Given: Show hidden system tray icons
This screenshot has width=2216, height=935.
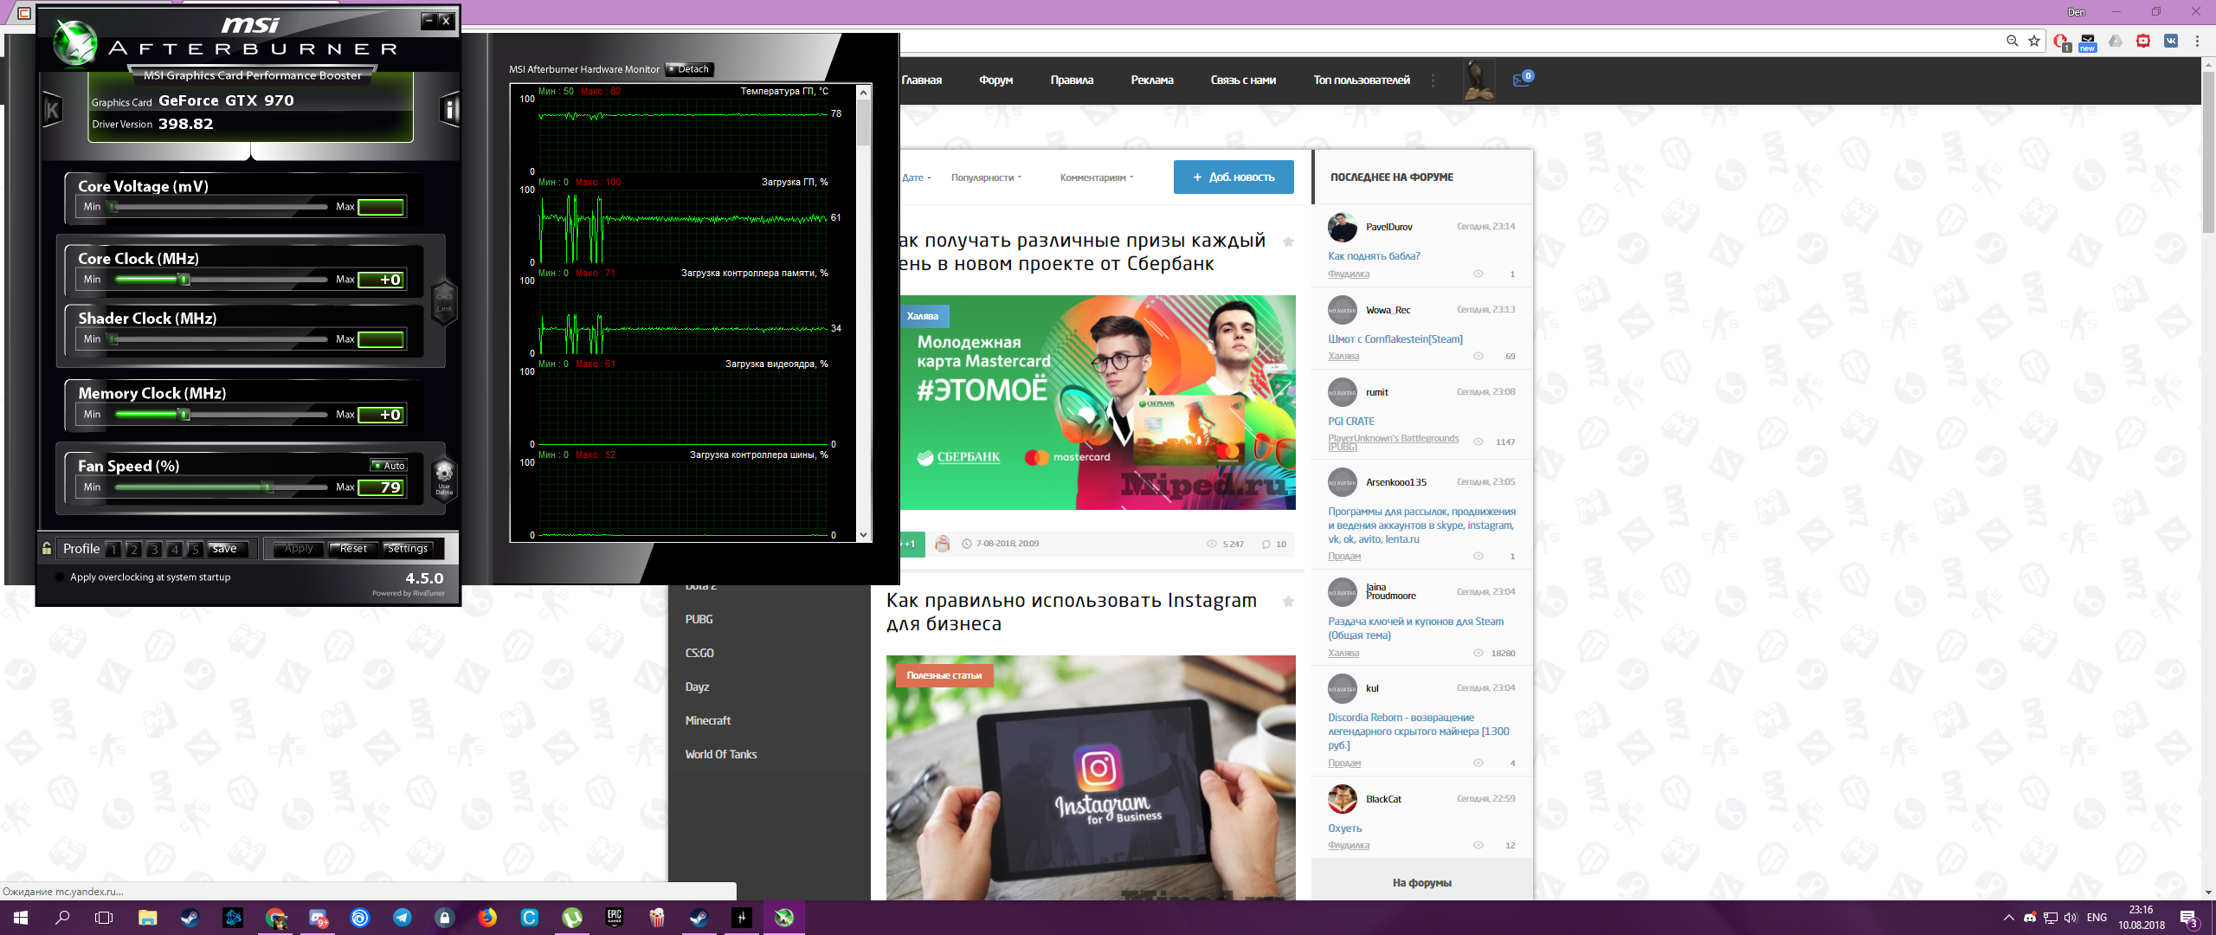Looking at the screenshot, I should tap(2008, 918).
